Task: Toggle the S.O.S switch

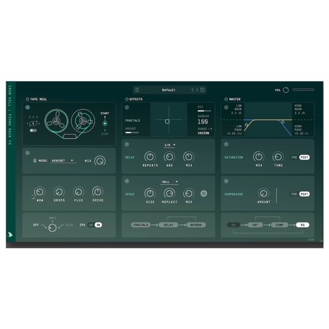Action: tap(33, 131)
